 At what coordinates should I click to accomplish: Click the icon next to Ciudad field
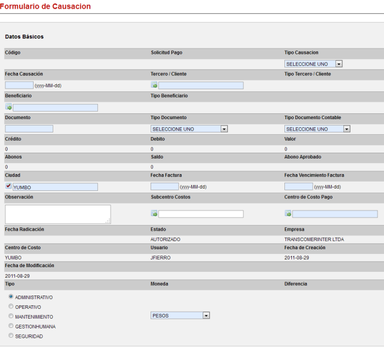[x=9, y=187]
